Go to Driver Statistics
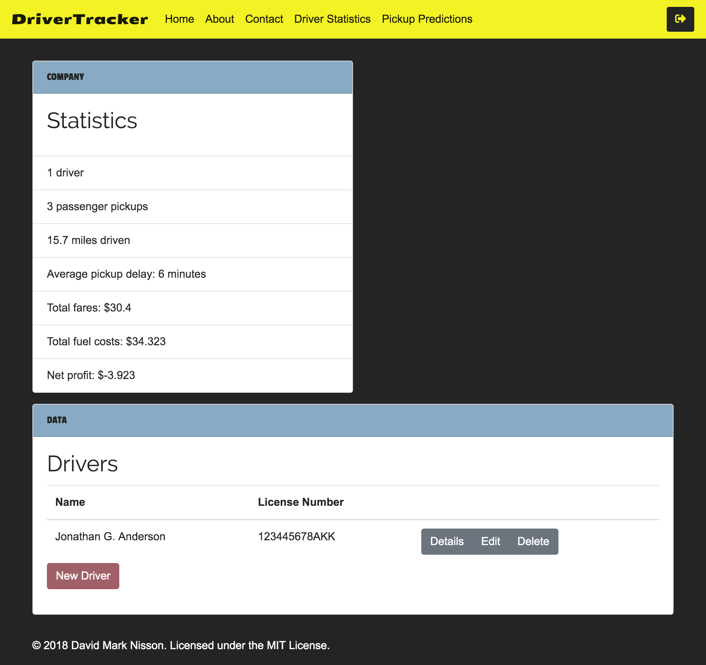706x665 pixels. [332, 19]
